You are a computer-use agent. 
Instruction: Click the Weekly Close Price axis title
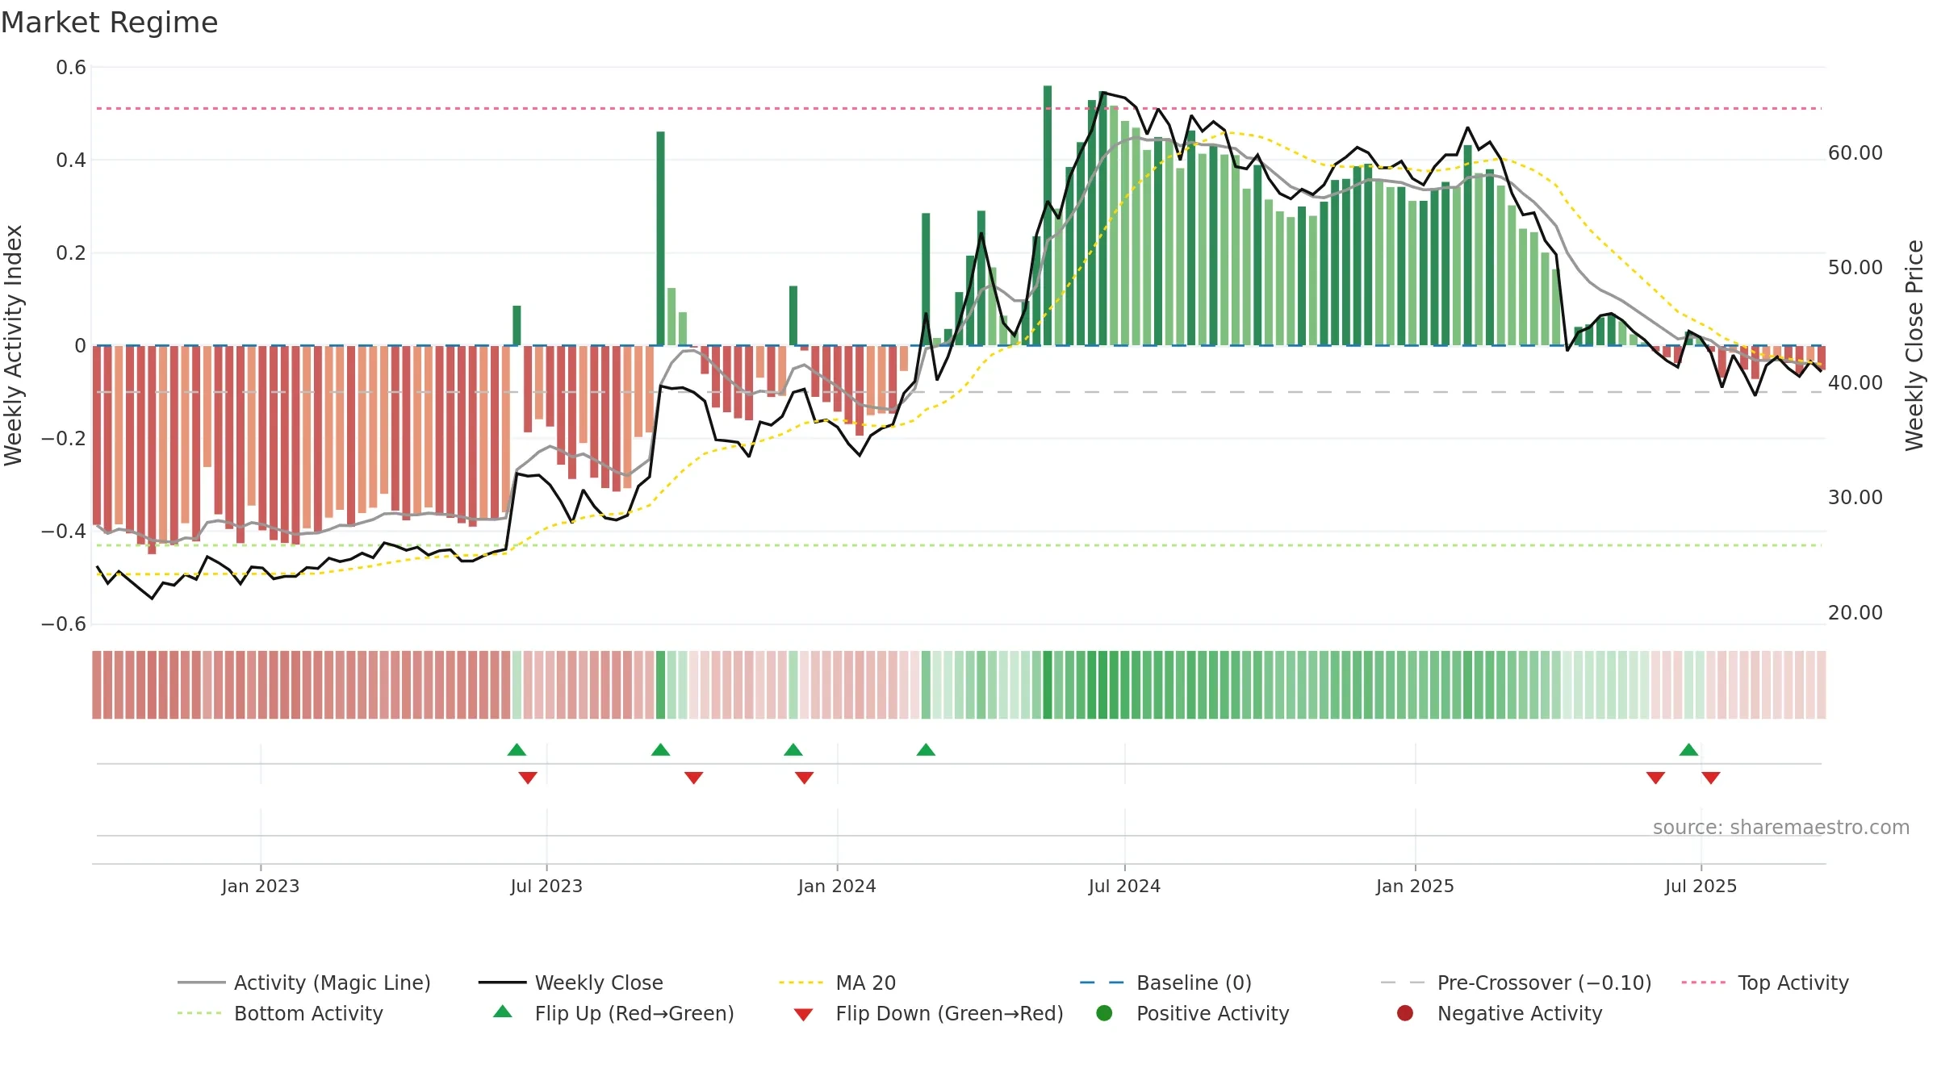[x=1914, y=345]
